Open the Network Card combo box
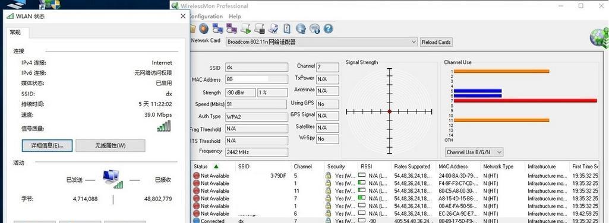The width and height of the screenshot is (609, 223). click(x=321, y=42)
